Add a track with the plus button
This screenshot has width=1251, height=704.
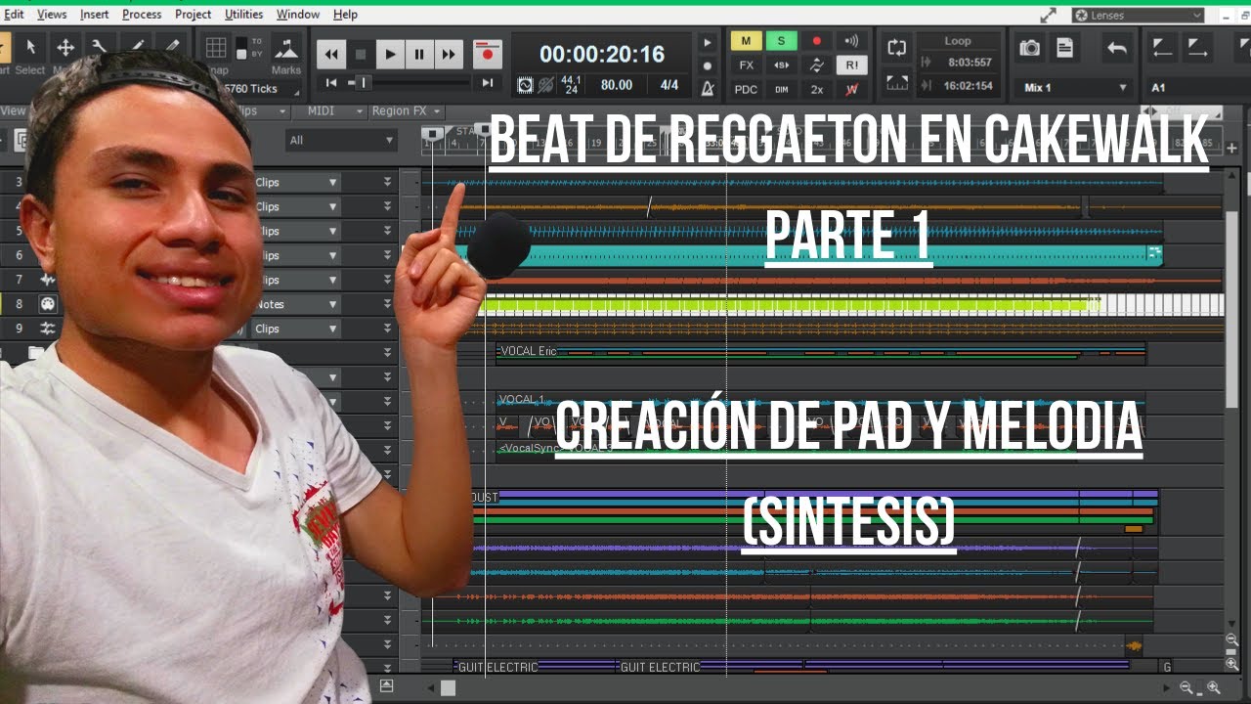tap(1231, 149)
